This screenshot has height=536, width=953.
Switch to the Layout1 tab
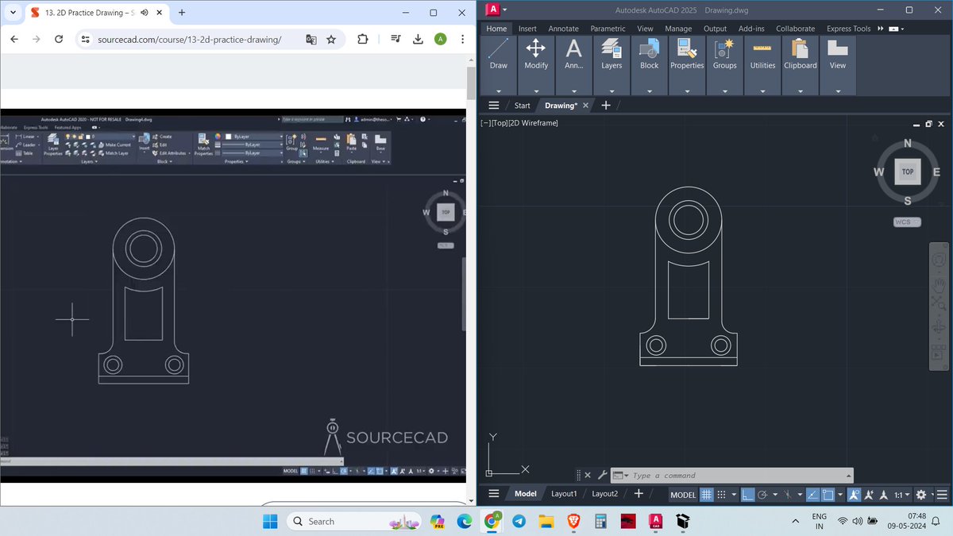pyautogui.click(x=564, y=494)
